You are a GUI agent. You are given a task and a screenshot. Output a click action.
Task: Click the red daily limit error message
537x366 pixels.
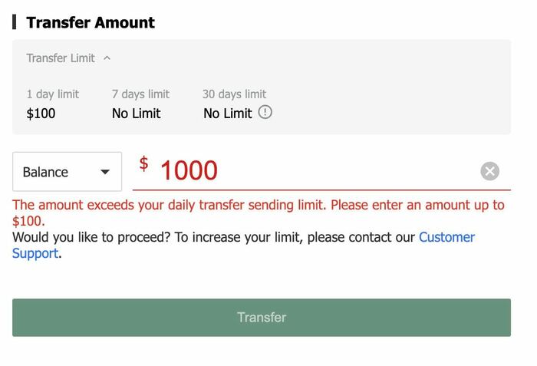[258, 206]
